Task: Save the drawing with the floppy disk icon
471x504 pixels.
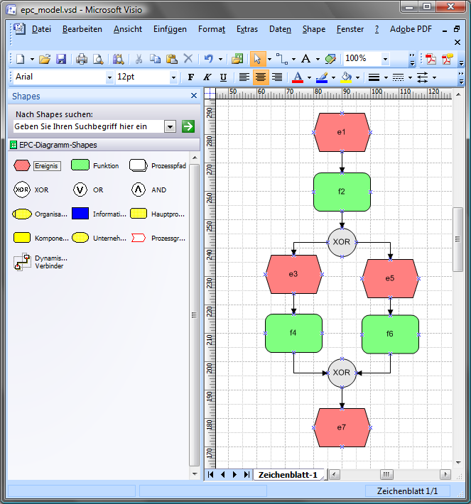Action: coord(61,59)
